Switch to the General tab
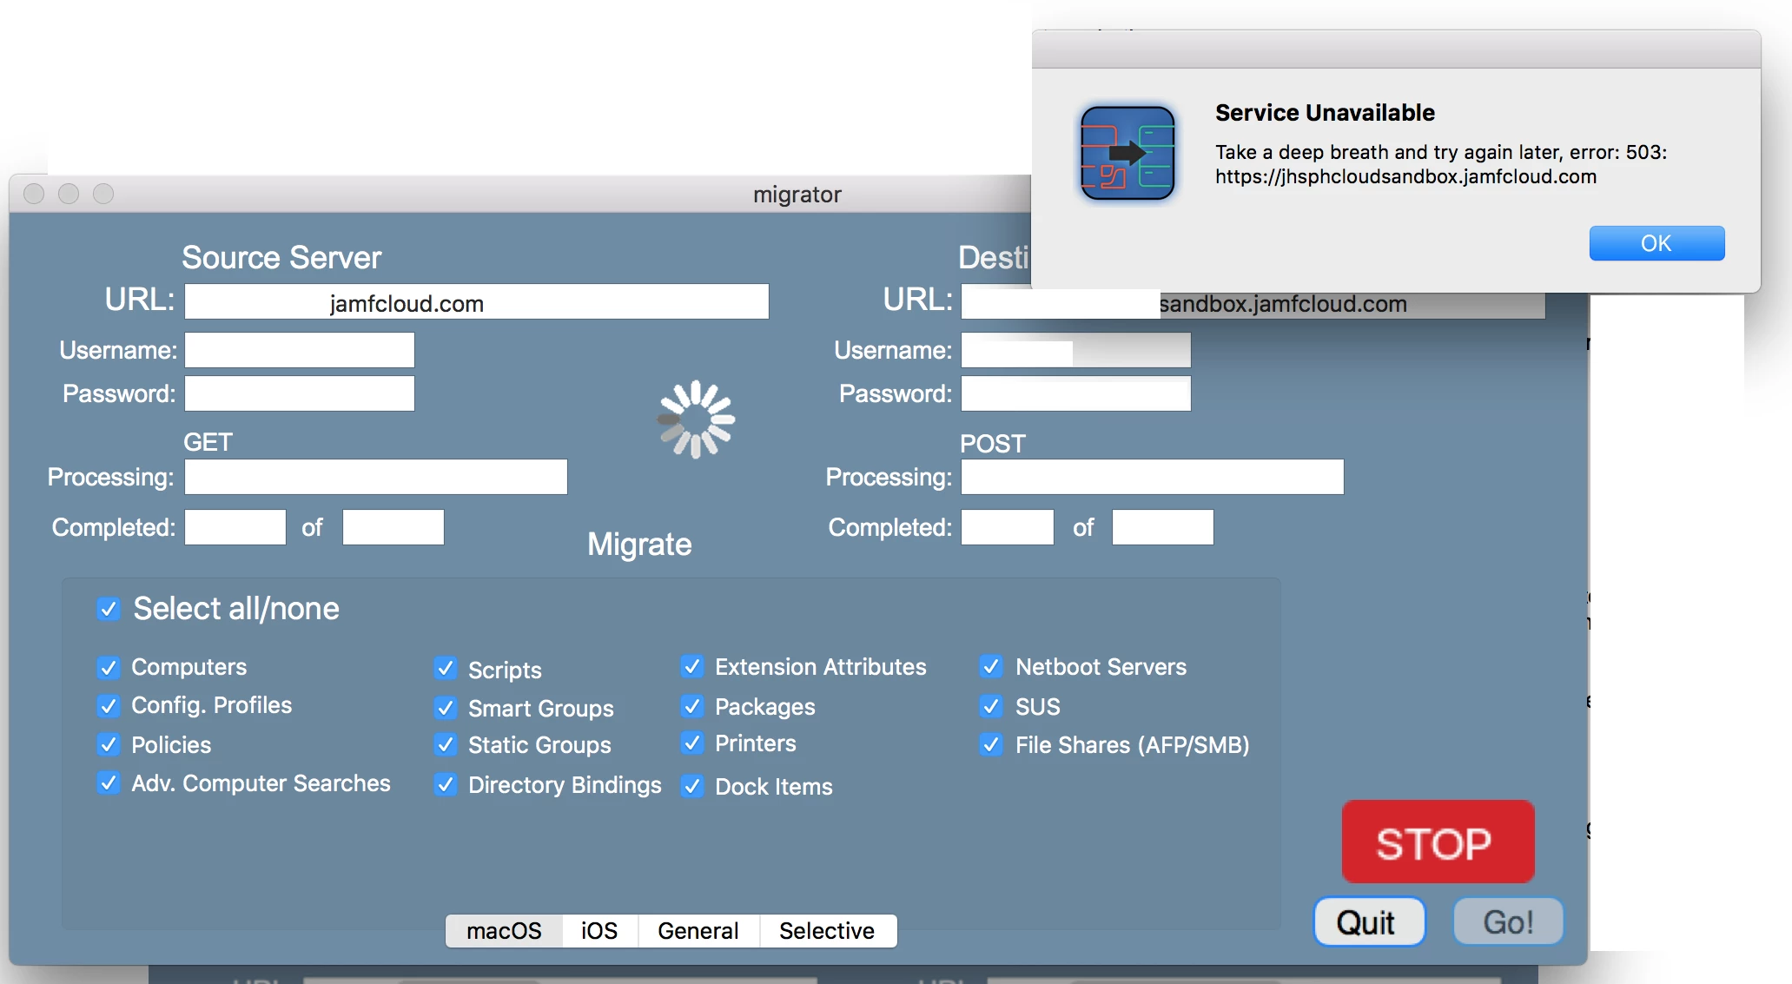Viewport: 1792px width, 984px height. (x=698, y=931)
